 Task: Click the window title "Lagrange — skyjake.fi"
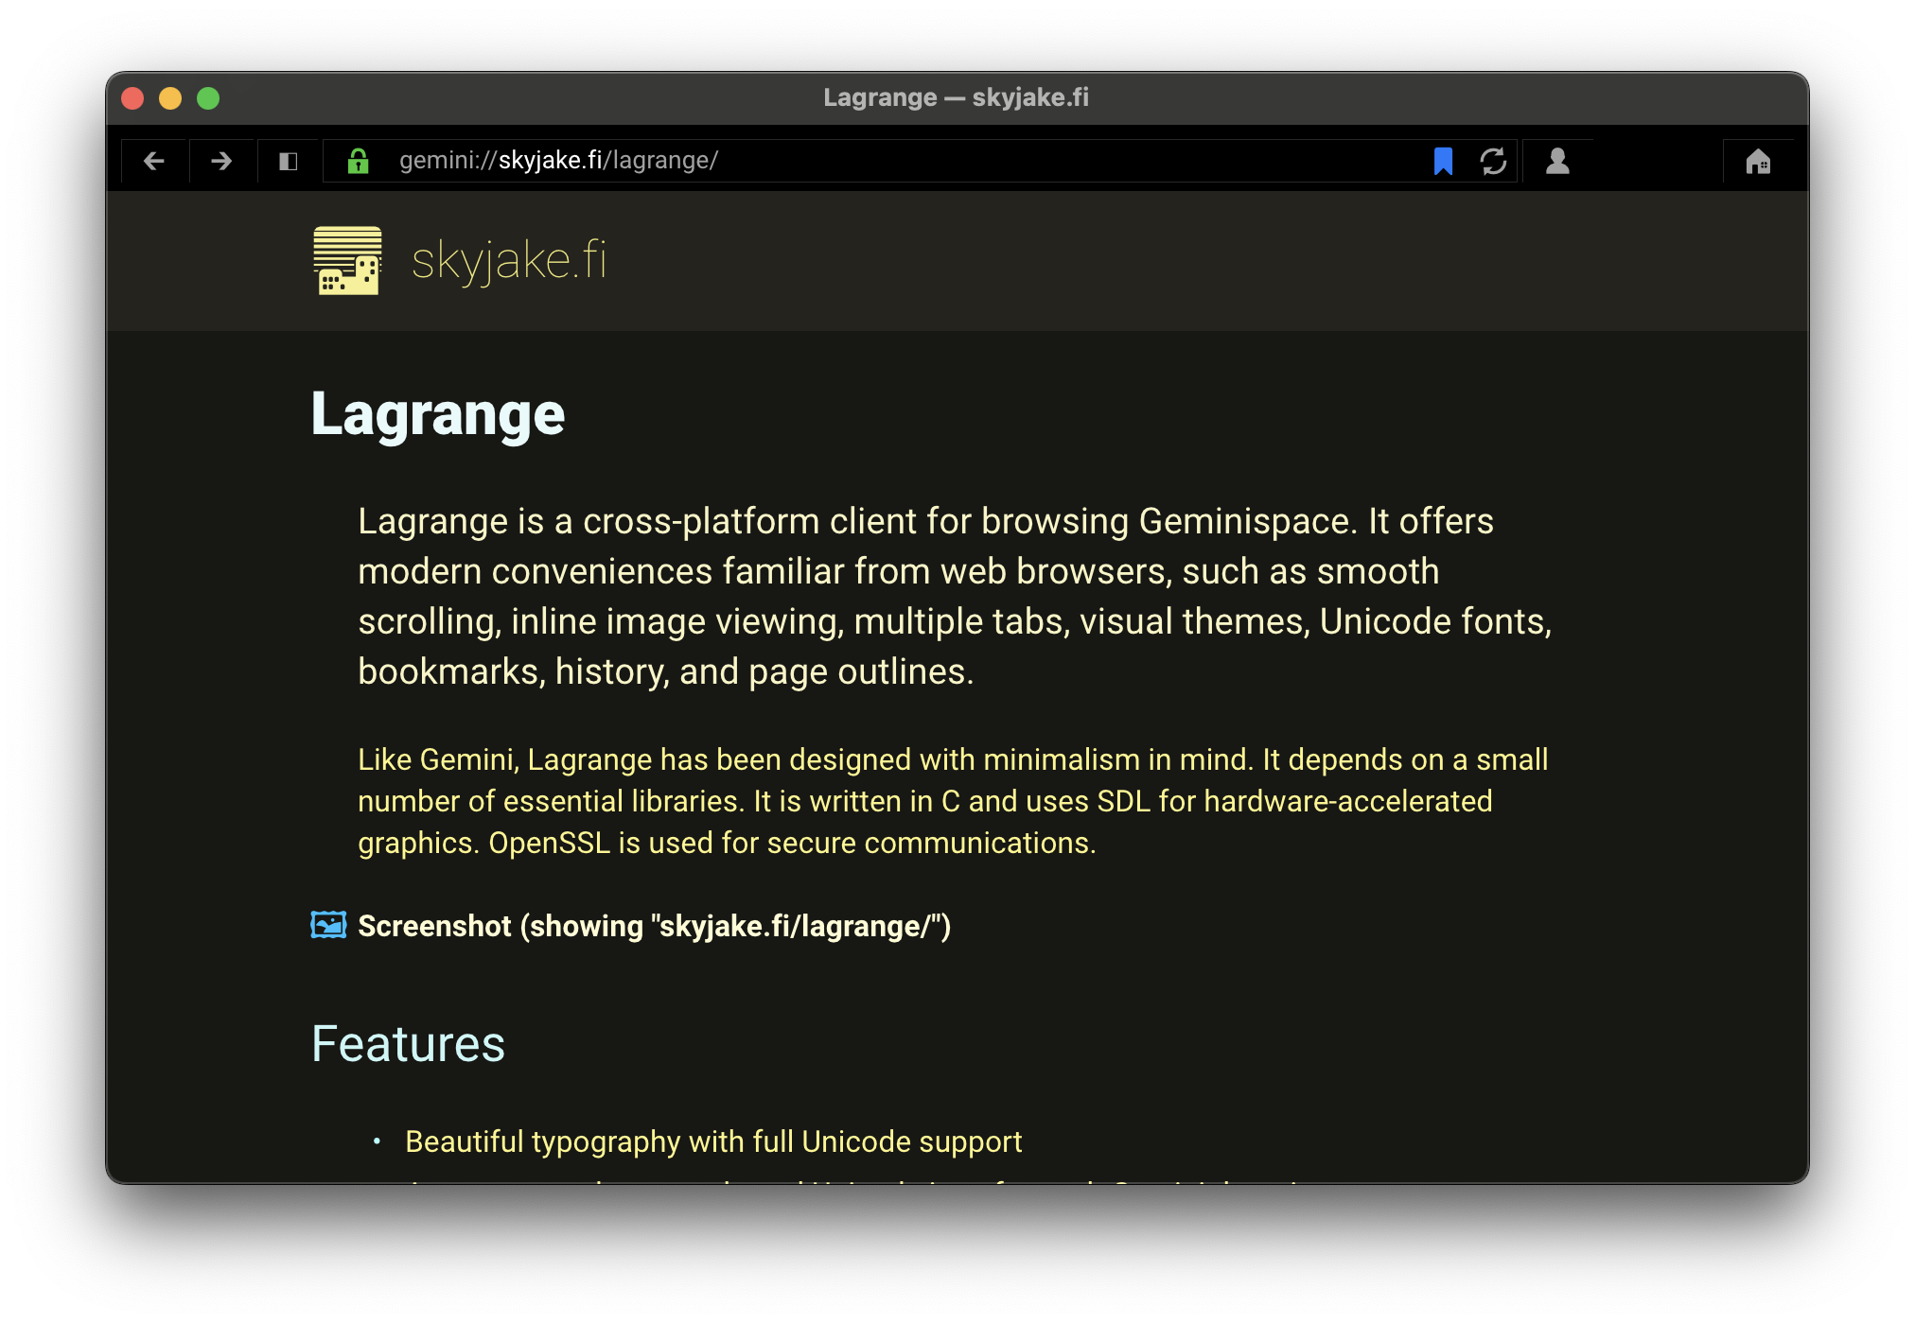pyautogui.click(x=956, y=97)
